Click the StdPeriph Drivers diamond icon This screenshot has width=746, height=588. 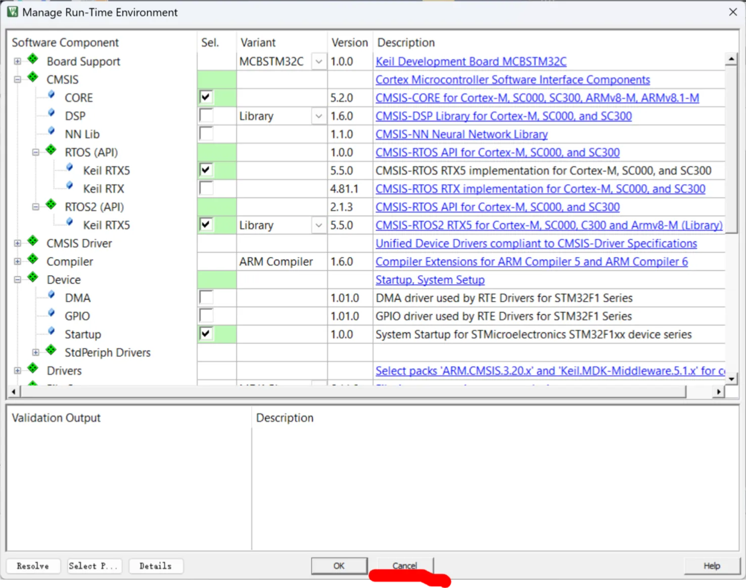coord(51,350)
